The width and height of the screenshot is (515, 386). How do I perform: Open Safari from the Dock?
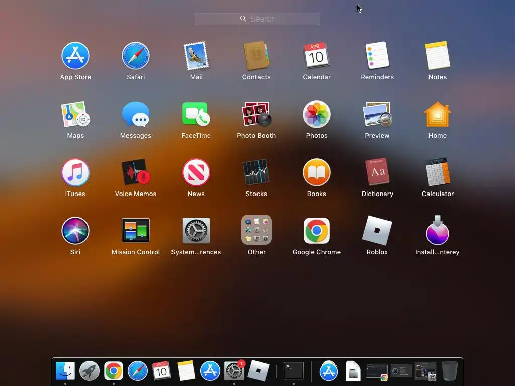pos(138,371)
